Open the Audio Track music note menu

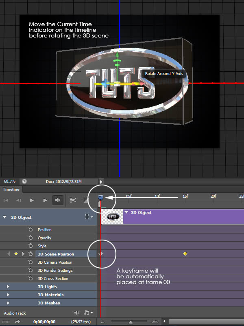[88, 313]
